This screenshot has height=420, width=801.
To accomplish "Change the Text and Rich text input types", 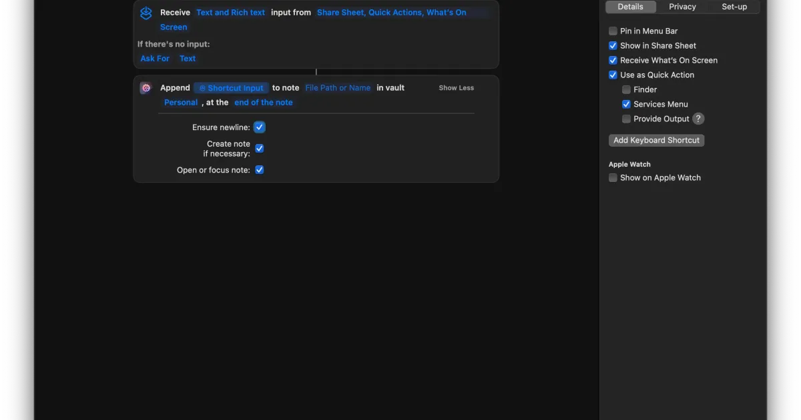I will click(230, 13).
